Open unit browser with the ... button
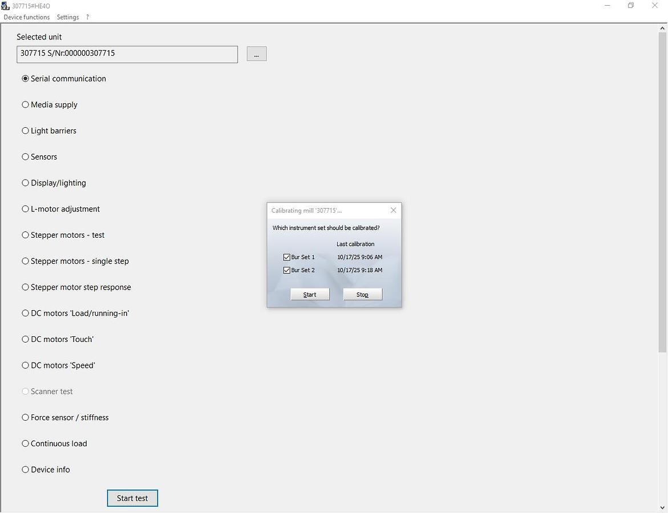 (x=256, y=54)
